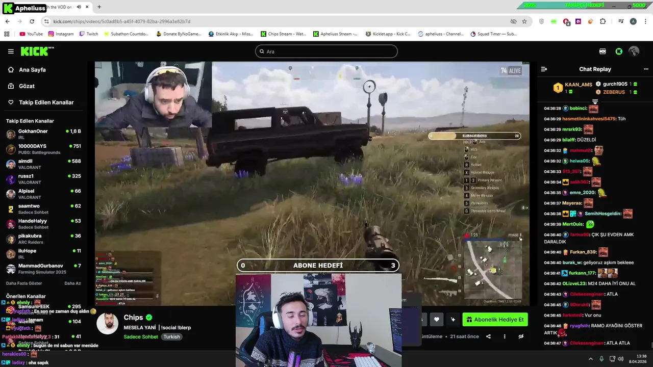Open the apps grid in bookmarks bar
Viewport: 653px width, 367px height.
click(7, 34)
